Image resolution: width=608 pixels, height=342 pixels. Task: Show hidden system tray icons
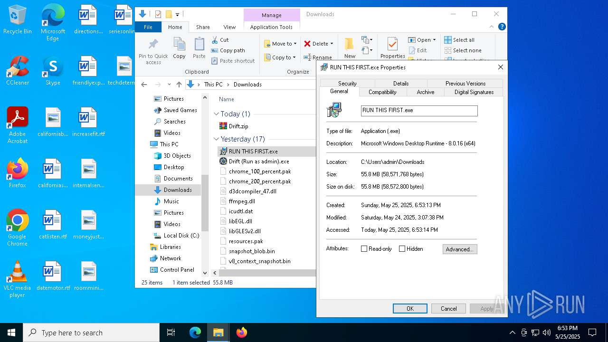pos(512,332)
